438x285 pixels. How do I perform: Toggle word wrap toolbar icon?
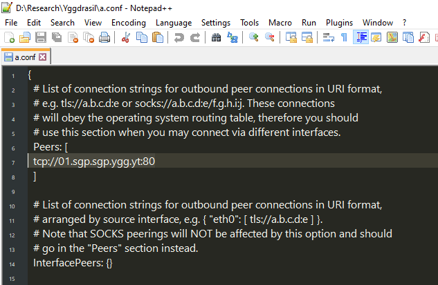coord(328,37)
